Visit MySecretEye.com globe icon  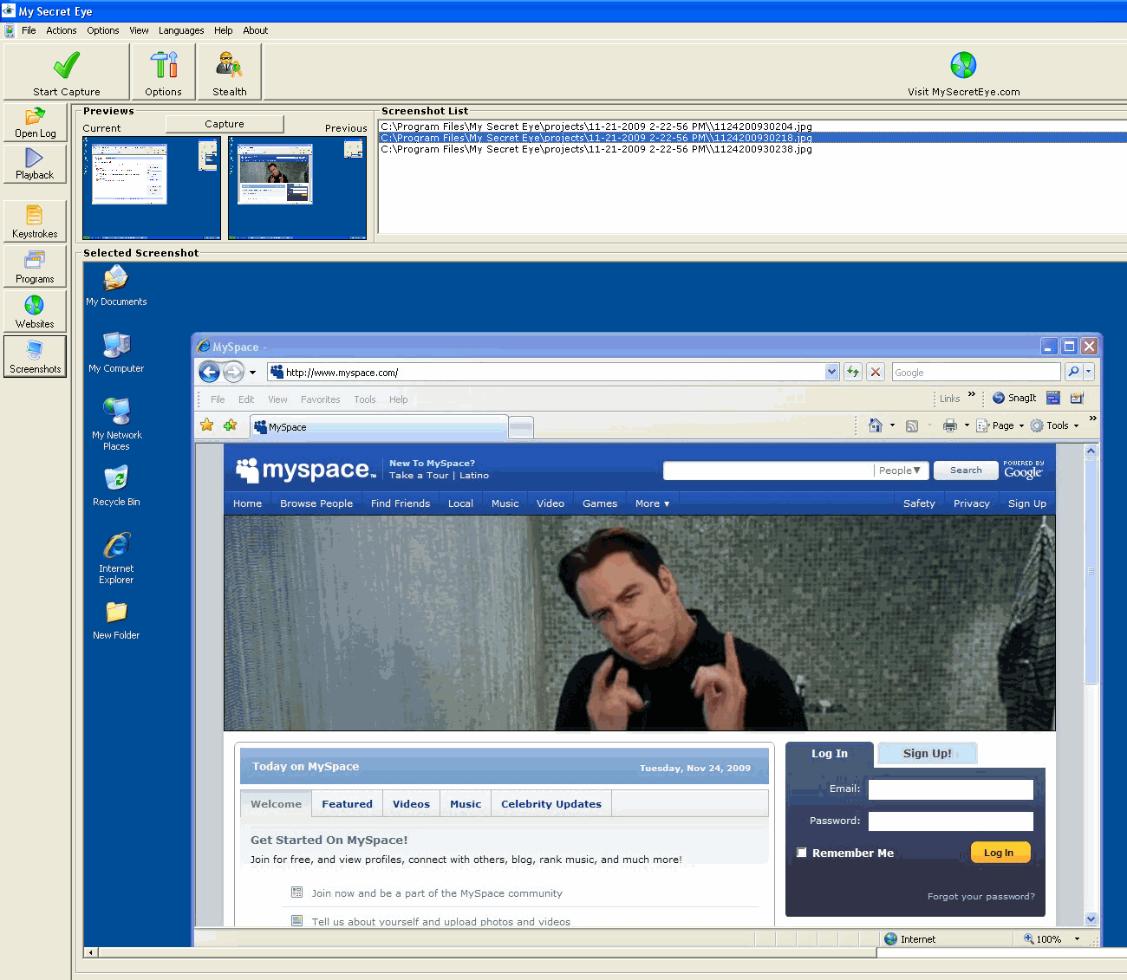click(963, 65)
